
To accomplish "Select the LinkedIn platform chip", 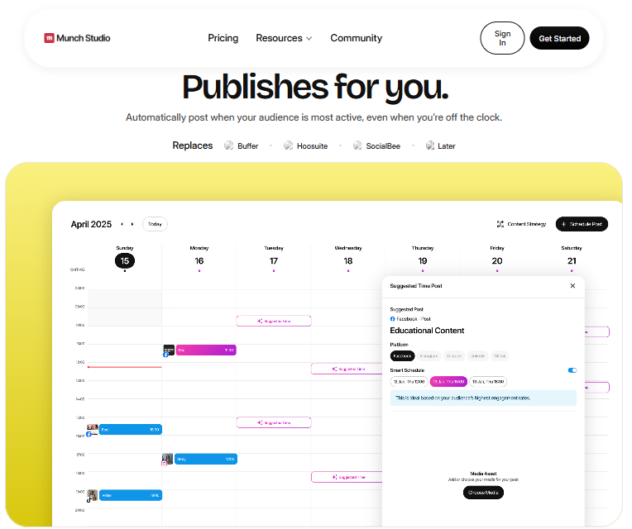I will click(x=478, y=356).
